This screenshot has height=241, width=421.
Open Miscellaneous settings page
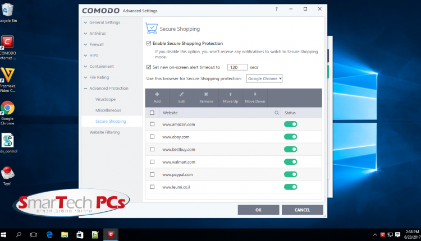coord(108,110)
